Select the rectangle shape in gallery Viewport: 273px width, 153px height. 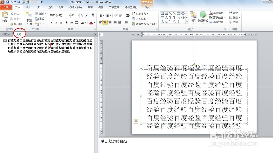(179, 13)
